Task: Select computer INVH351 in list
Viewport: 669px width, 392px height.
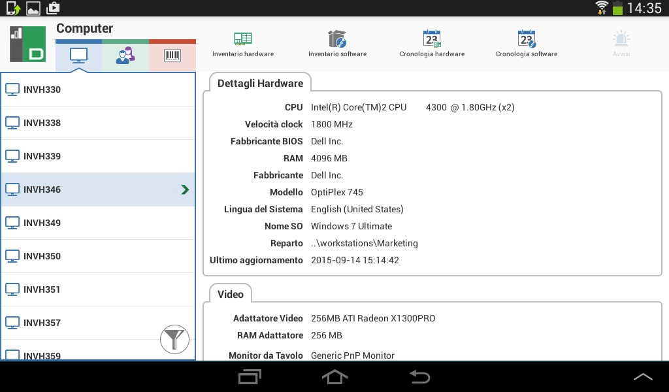Action: [98, 289]
